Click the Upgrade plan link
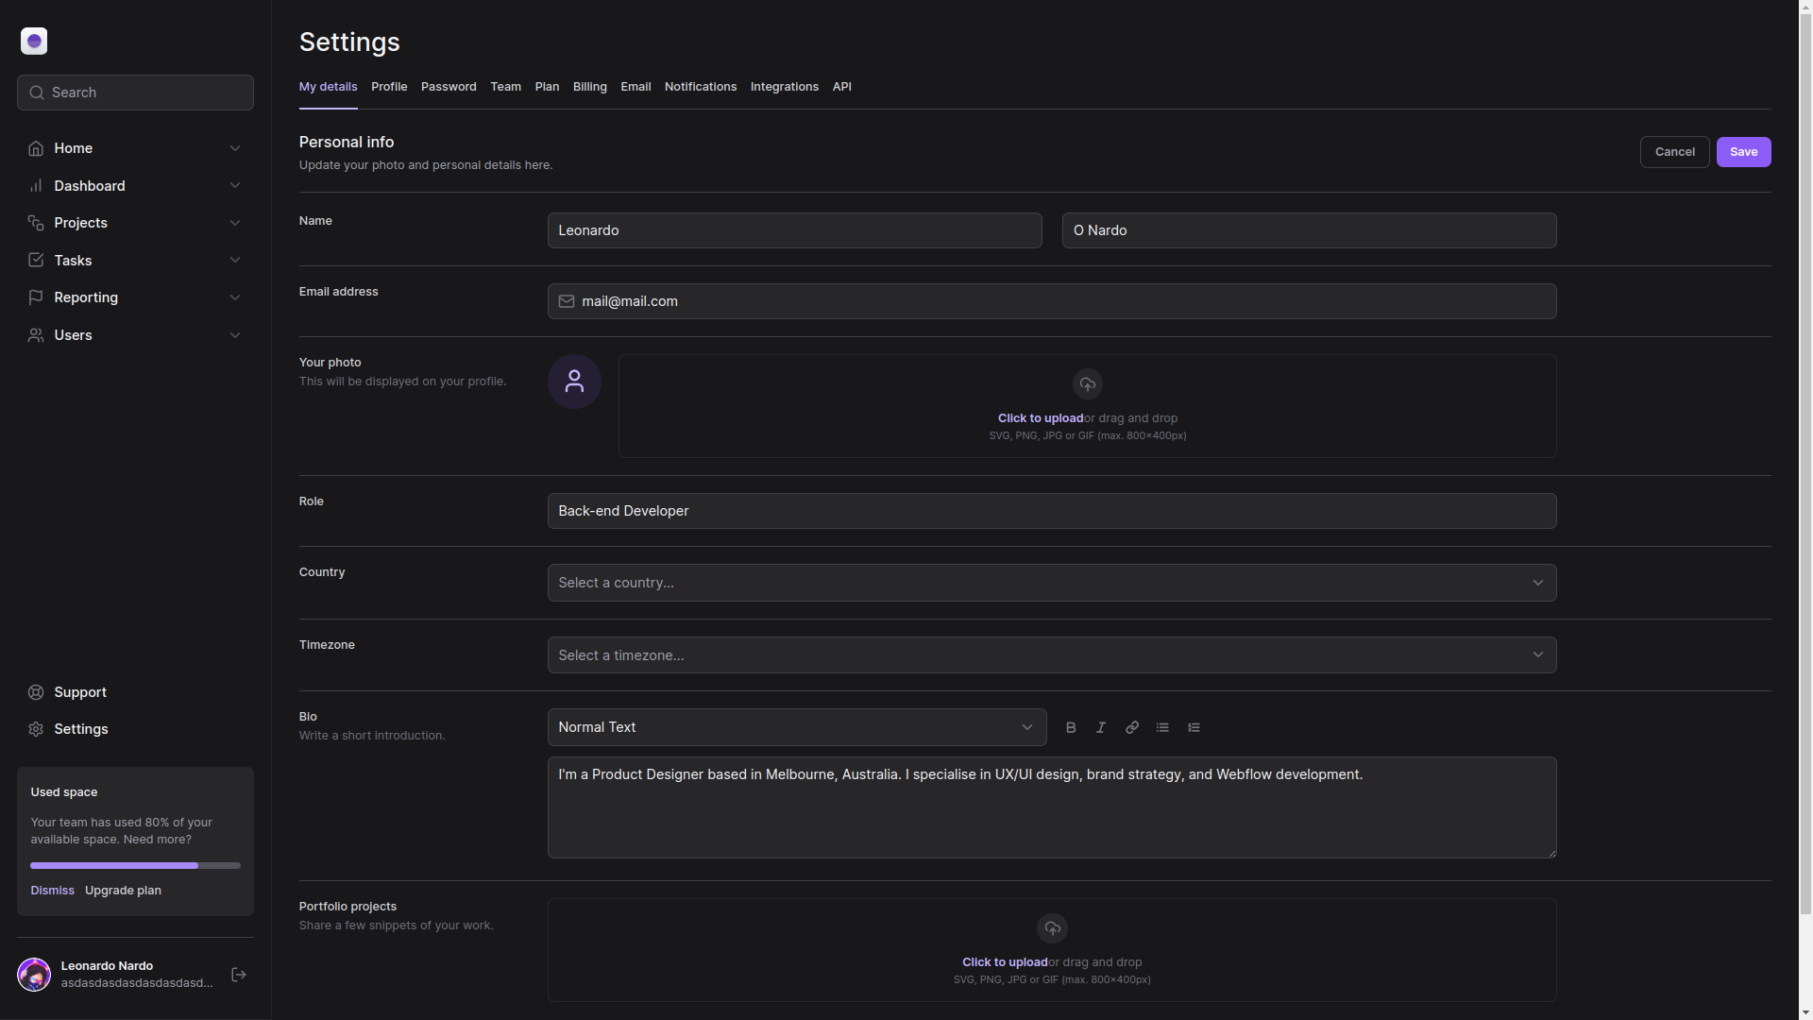The width and height of the screenshot is (1813, 1020). (123, 891)
